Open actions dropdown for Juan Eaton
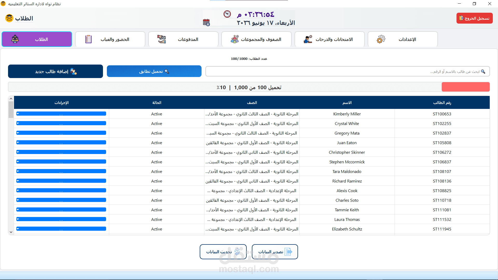This screenshot has height=280, width=498. coord(61,142)
